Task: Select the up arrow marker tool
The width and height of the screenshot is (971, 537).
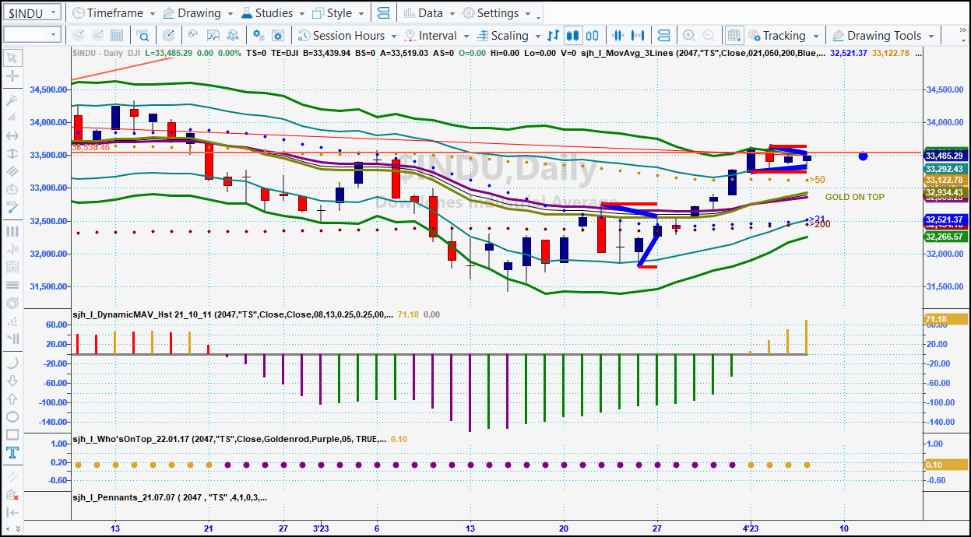Action: 12,399
